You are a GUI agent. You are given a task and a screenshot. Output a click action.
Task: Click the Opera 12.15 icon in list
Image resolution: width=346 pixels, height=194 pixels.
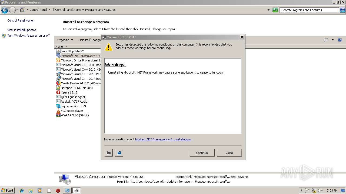58,92
